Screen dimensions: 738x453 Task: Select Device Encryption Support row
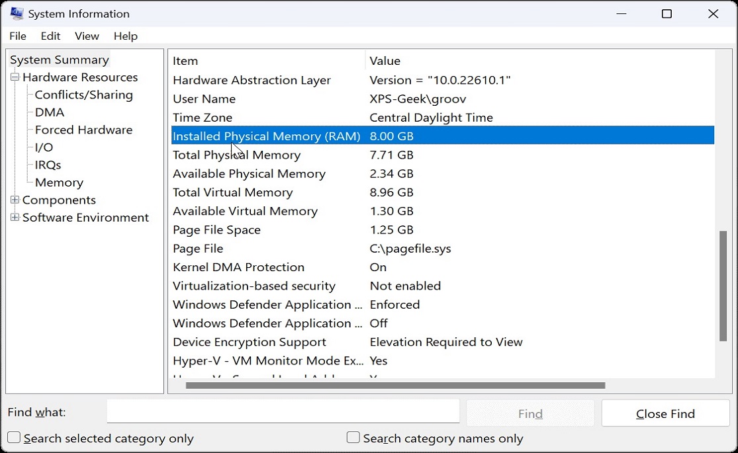pos(442,342)
